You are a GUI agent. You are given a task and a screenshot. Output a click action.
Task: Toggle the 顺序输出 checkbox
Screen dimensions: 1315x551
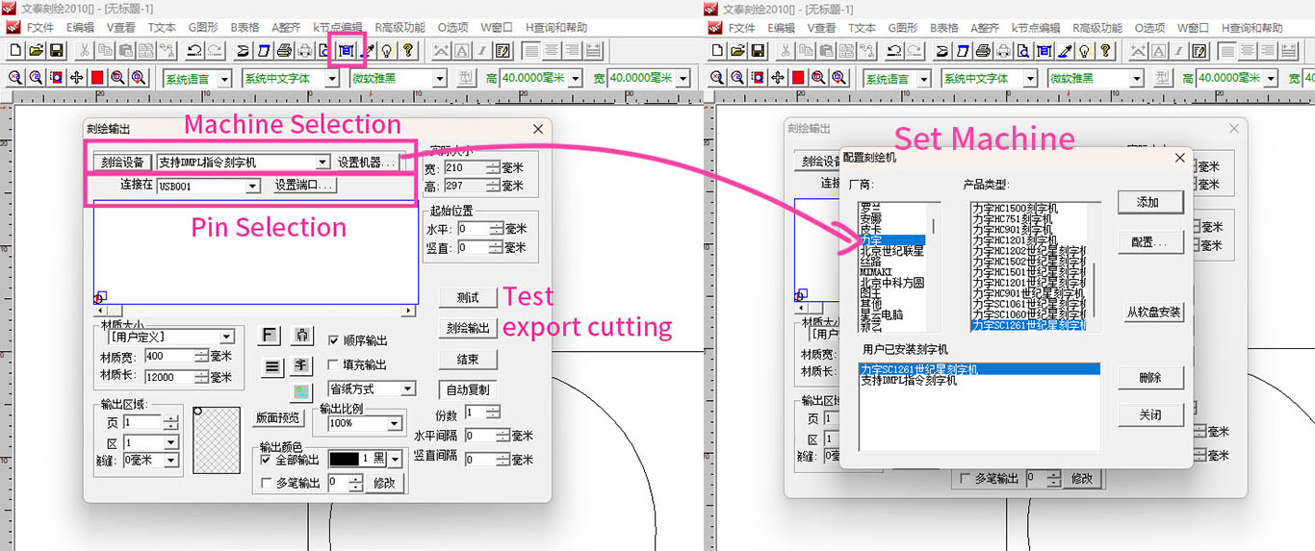(333, 340)
